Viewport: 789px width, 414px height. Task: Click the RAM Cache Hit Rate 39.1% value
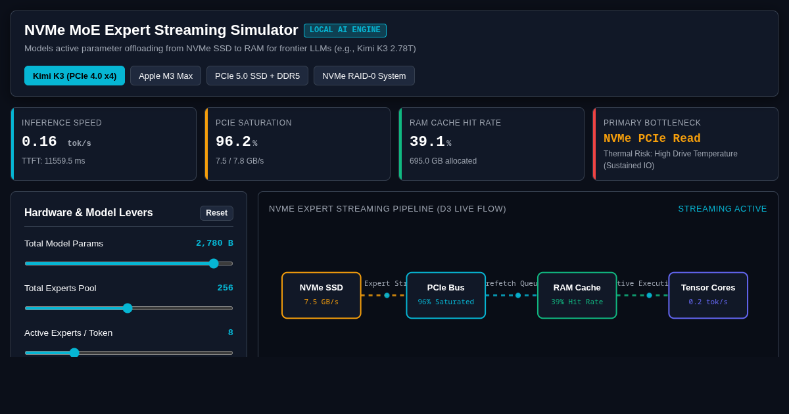tap(431, 142)
